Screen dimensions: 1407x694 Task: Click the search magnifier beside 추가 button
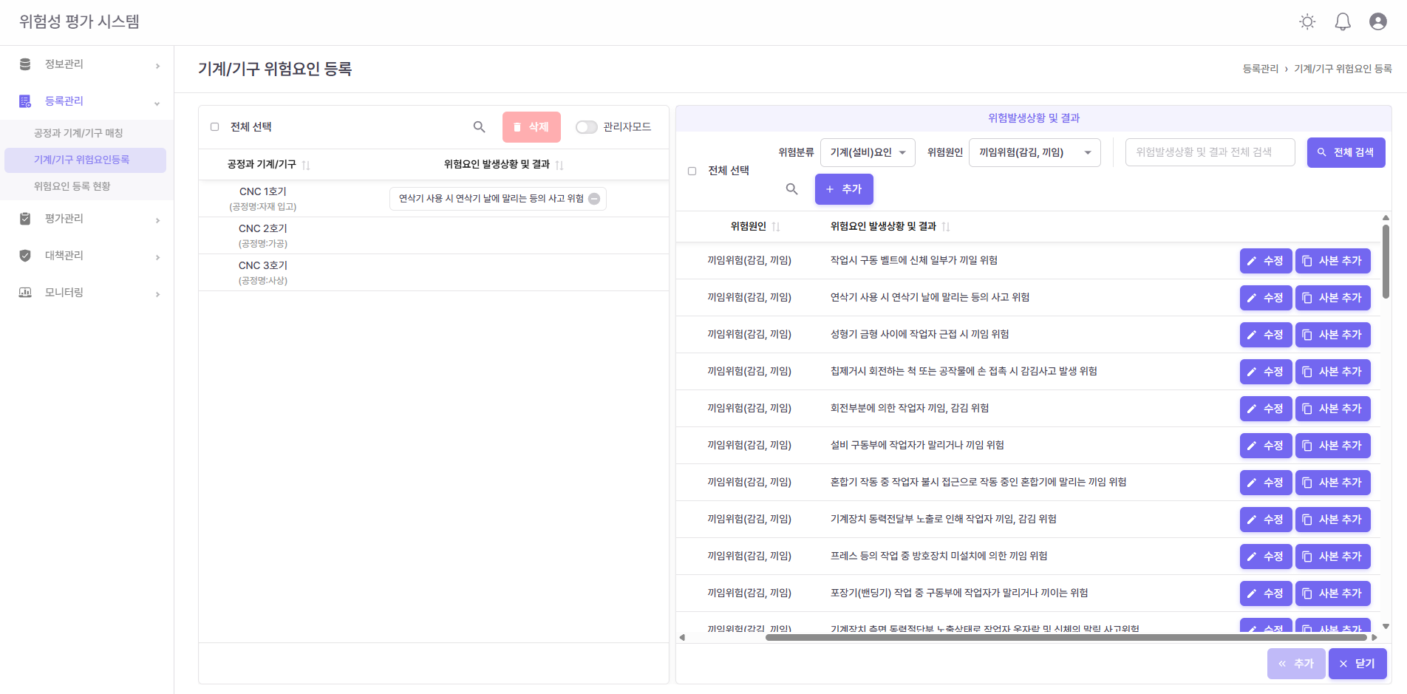tap(791, 189)
